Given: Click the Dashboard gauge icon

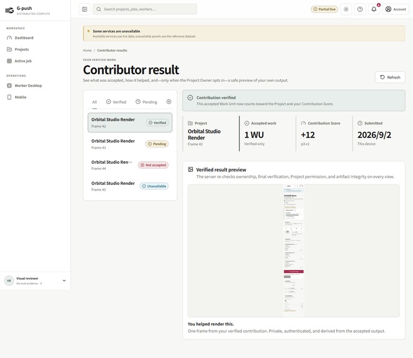Looking at the screenshot, I should [x=9, y=37].
